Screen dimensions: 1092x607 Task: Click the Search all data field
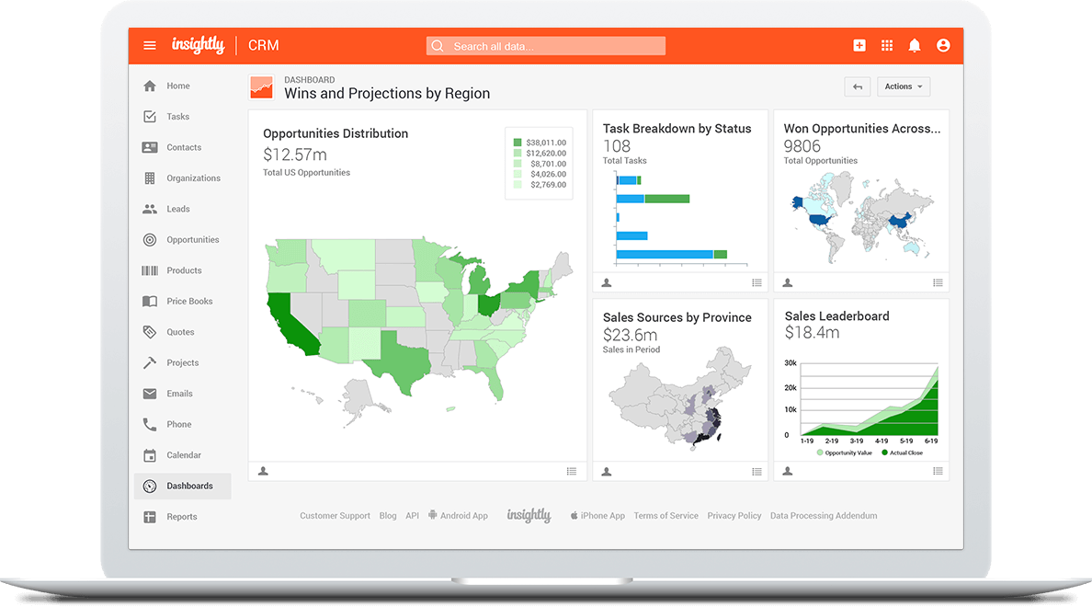[x=545, y=46]
